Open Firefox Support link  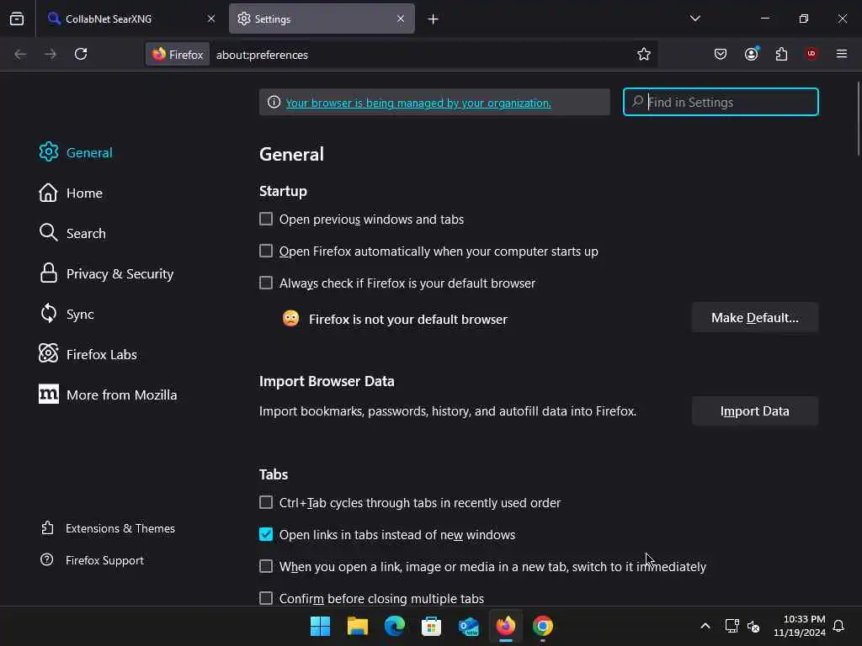coord(92,560)
